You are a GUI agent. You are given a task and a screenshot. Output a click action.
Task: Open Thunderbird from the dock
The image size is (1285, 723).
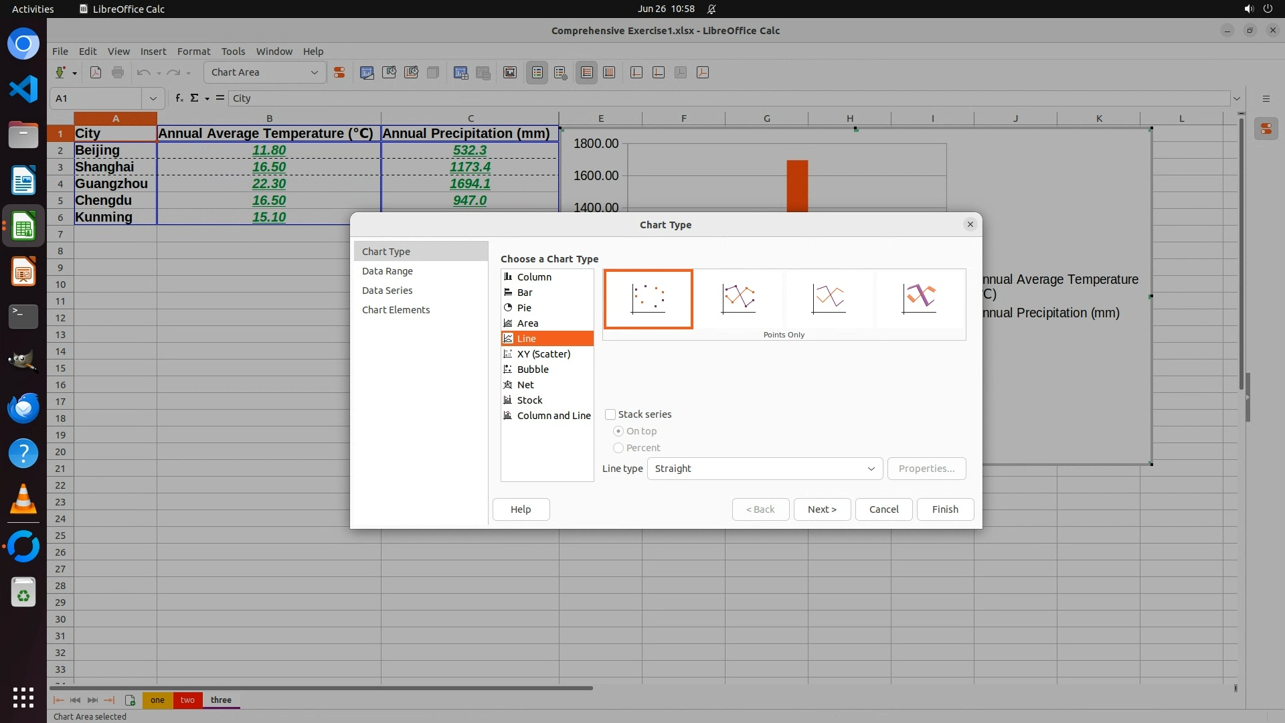point(23,408)
